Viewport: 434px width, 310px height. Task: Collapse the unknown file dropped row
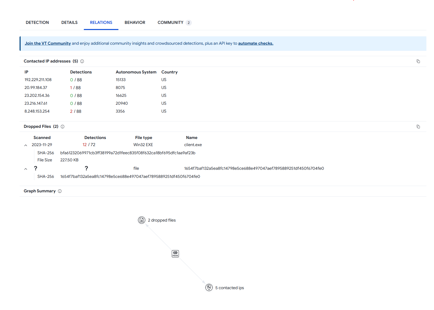pos(26,169)
